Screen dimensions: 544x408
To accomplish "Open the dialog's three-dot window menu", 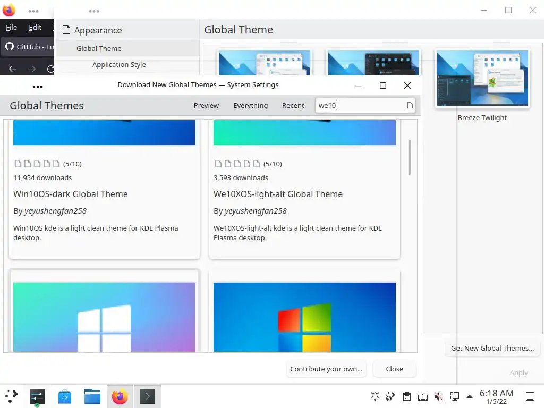I will [x=38, y=87].
